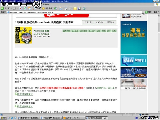The height and width of the screenshot is (120, 160).
Task: Open the green underlined review article link
Action: click(x=106, y=88)
